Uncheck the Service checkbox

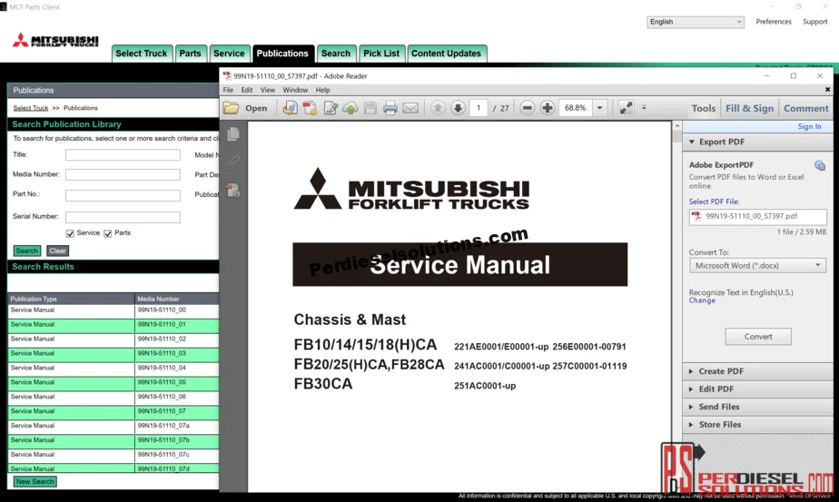70,233
